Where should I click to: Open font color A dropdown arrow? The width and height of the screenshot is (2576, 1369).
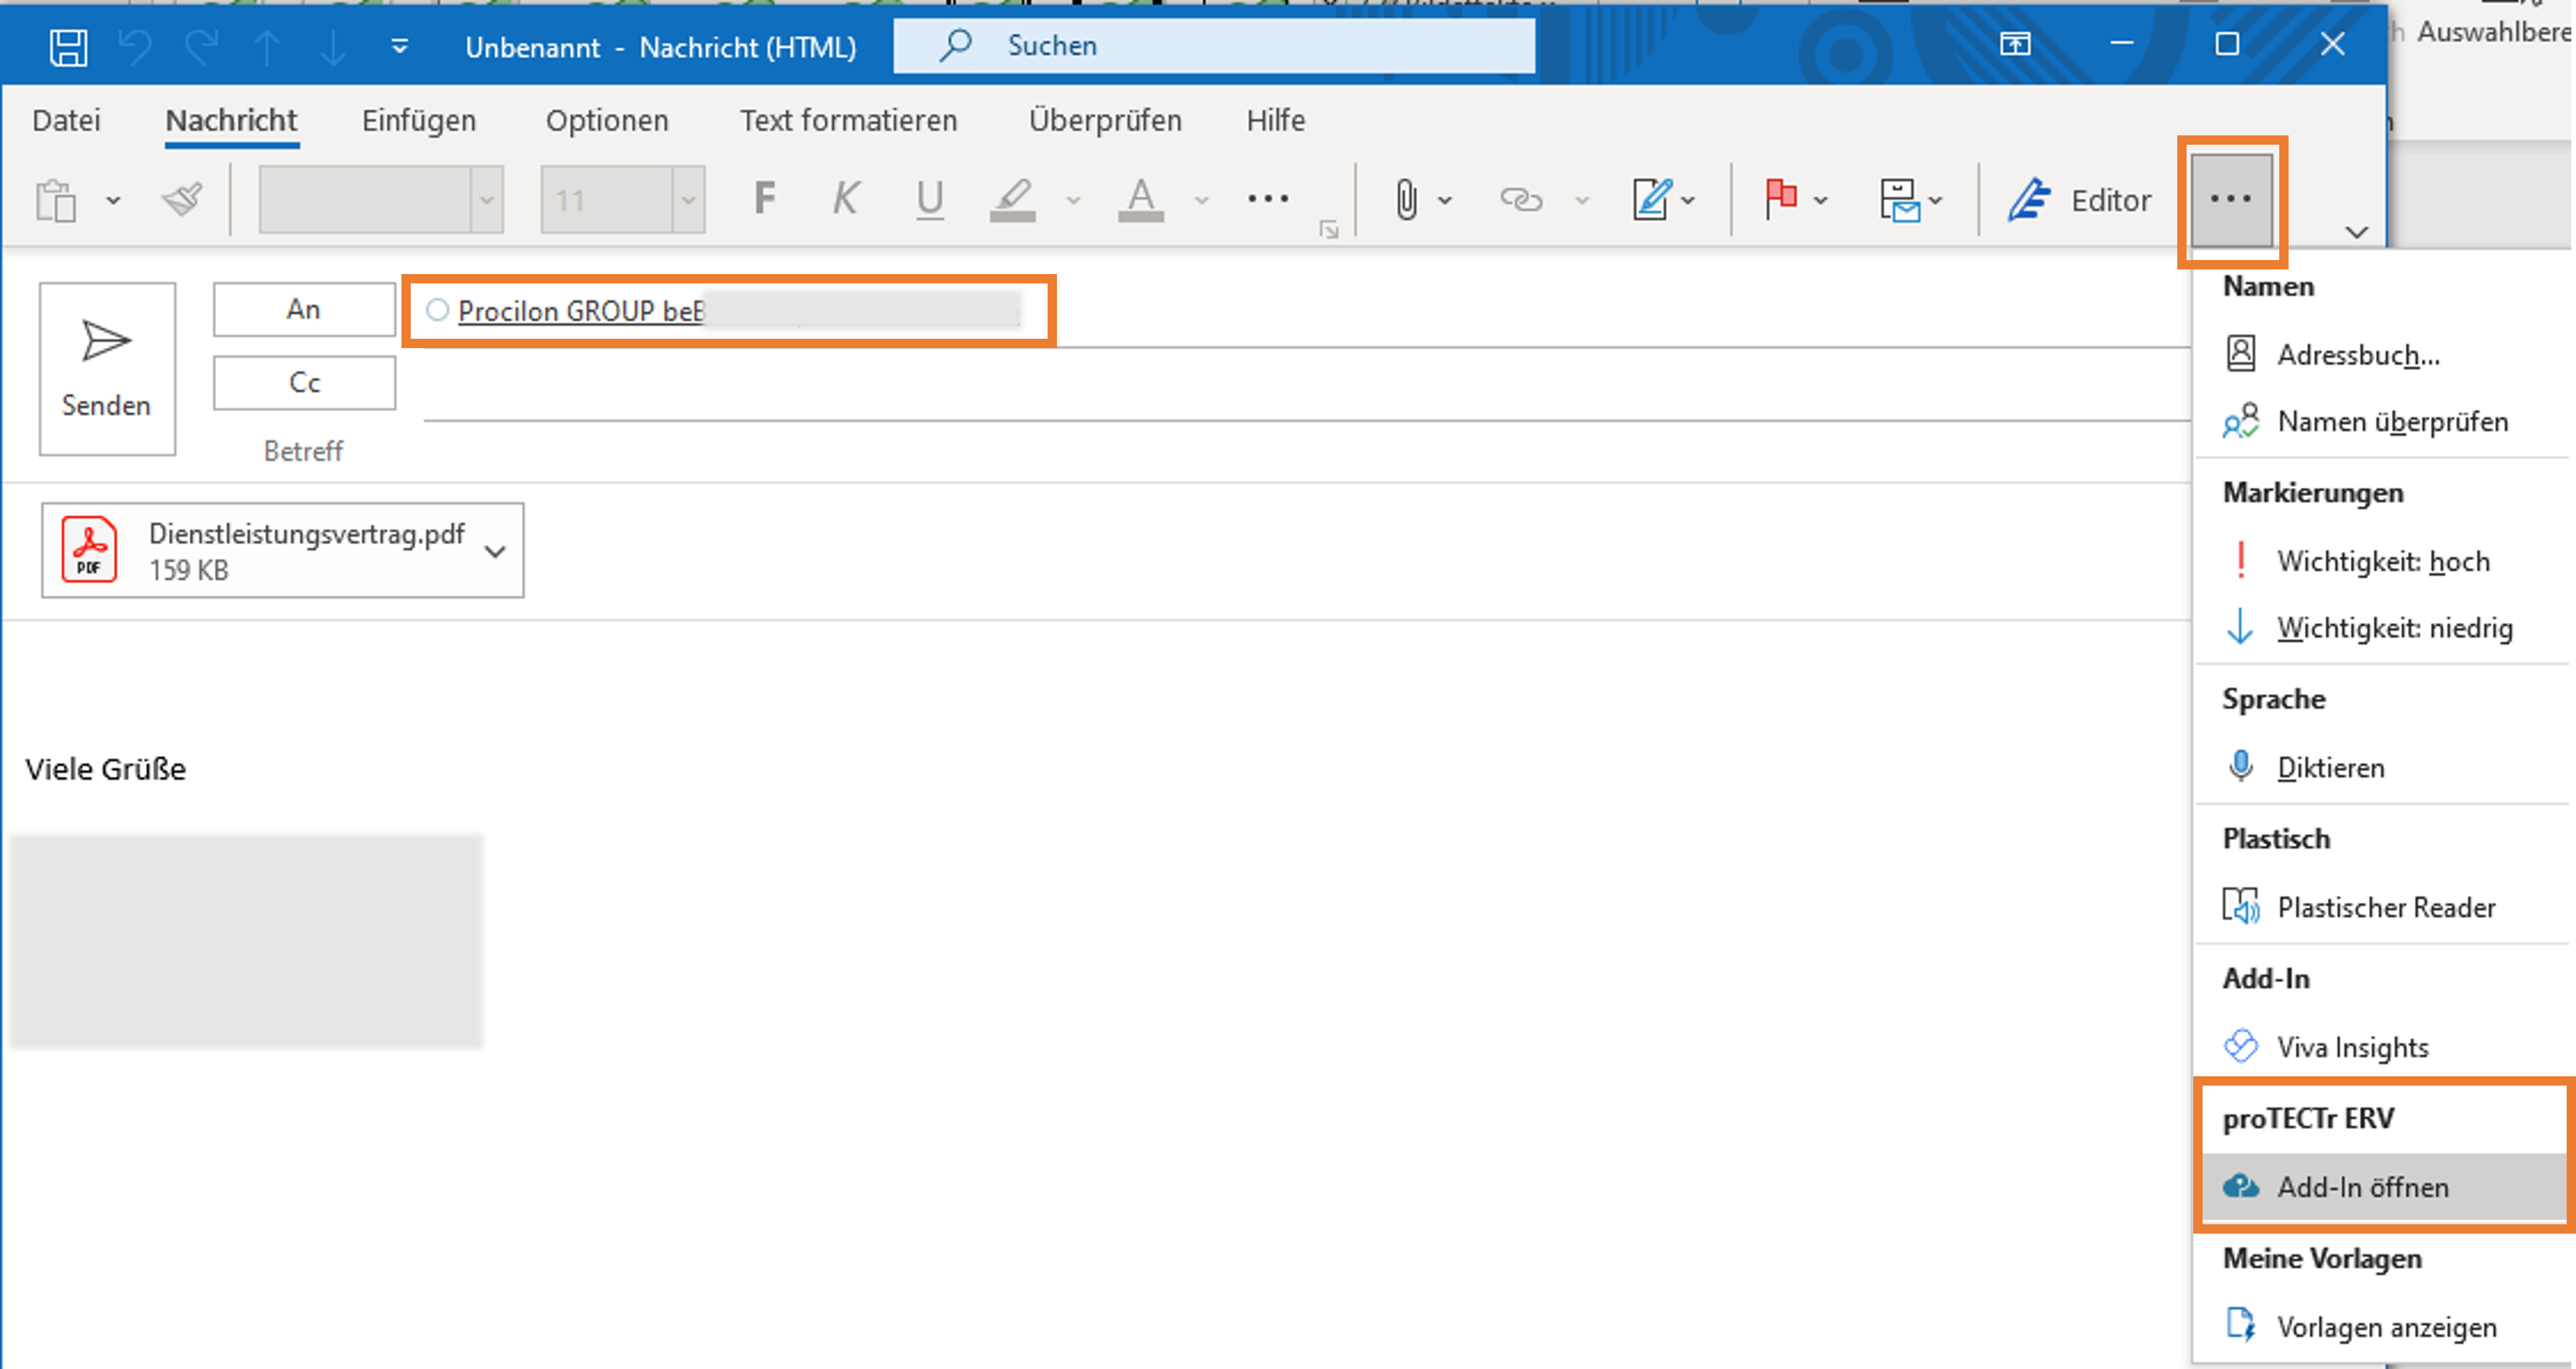(1202, 200)
